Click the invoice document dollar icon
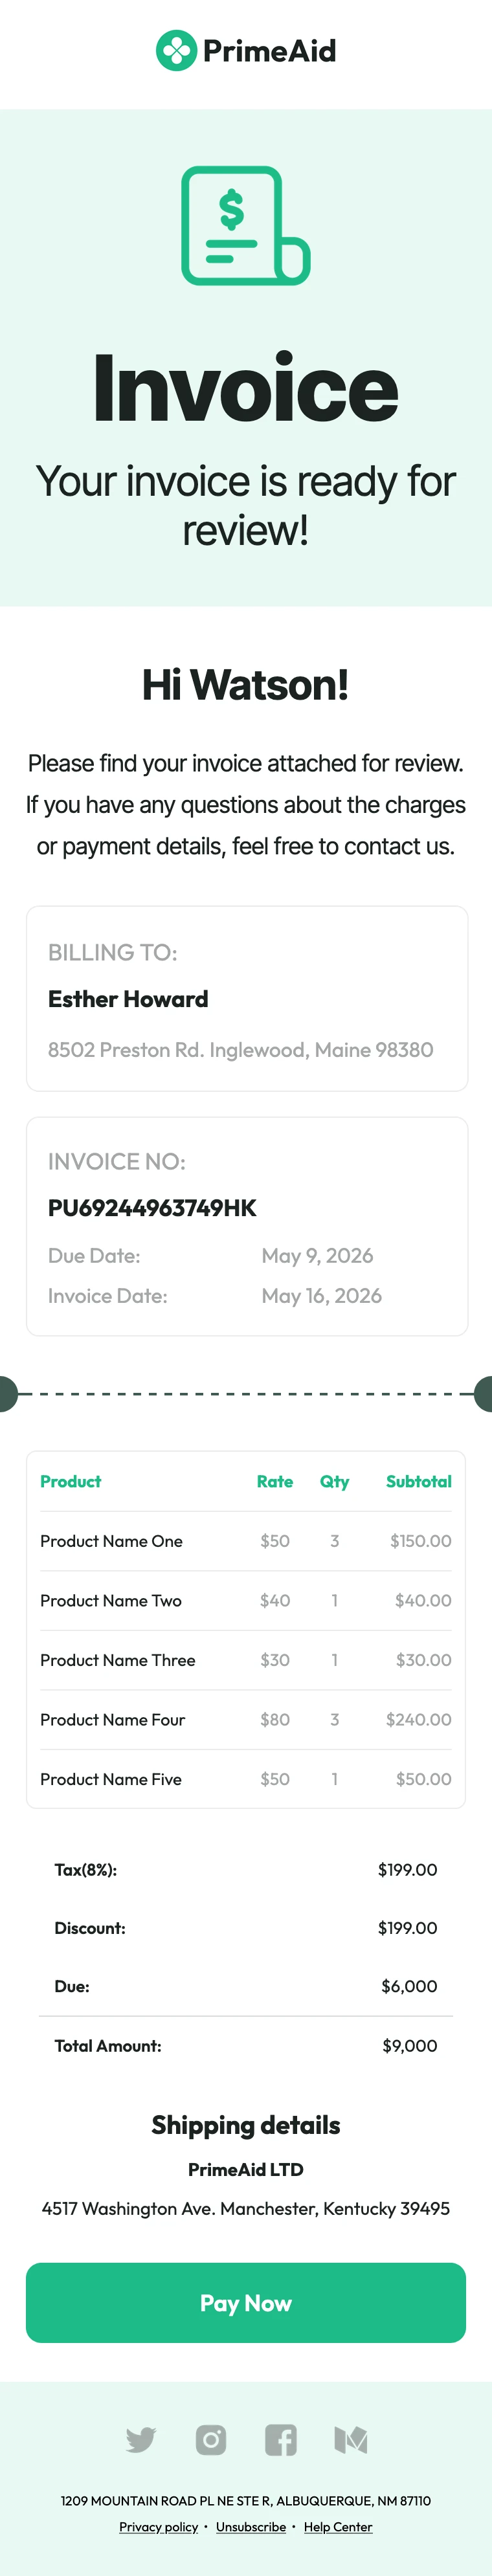 (x=245, y=226)
